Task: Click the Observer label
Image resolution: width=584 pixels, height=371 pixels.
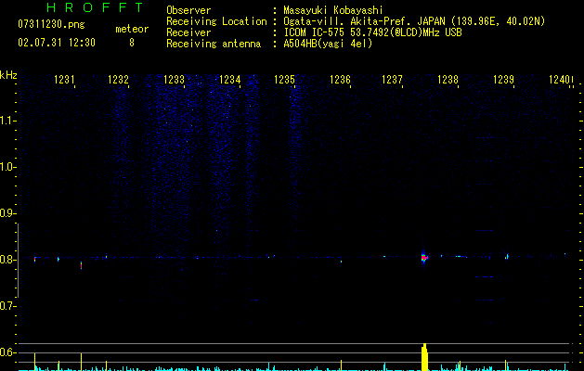Action: click(x=188, y=10)
